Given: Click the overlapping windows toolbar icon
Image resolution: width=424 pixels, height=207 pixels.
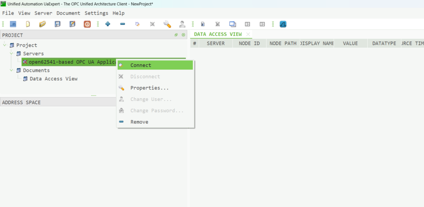Looking at the screenshot, I should point(233,24).
